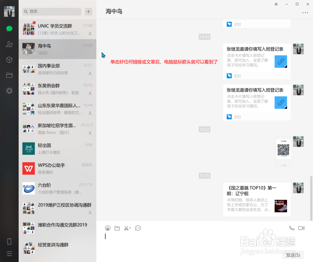Open chat files via the sidebar folder icon
The height and width of the screenshot is (262, 313).
[x=9, y=75]
